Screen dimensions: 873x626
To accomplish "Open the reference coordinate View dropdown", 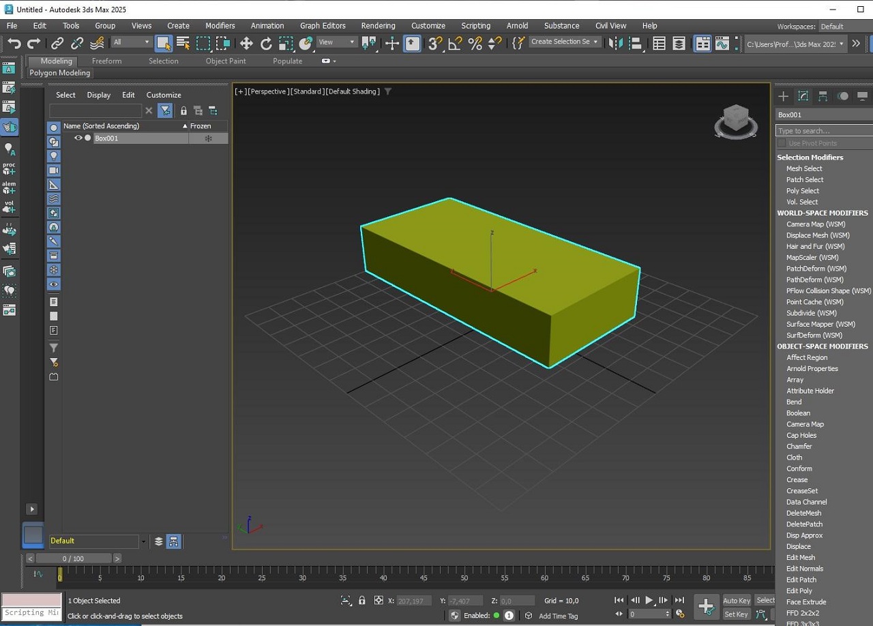I will 338,42.
